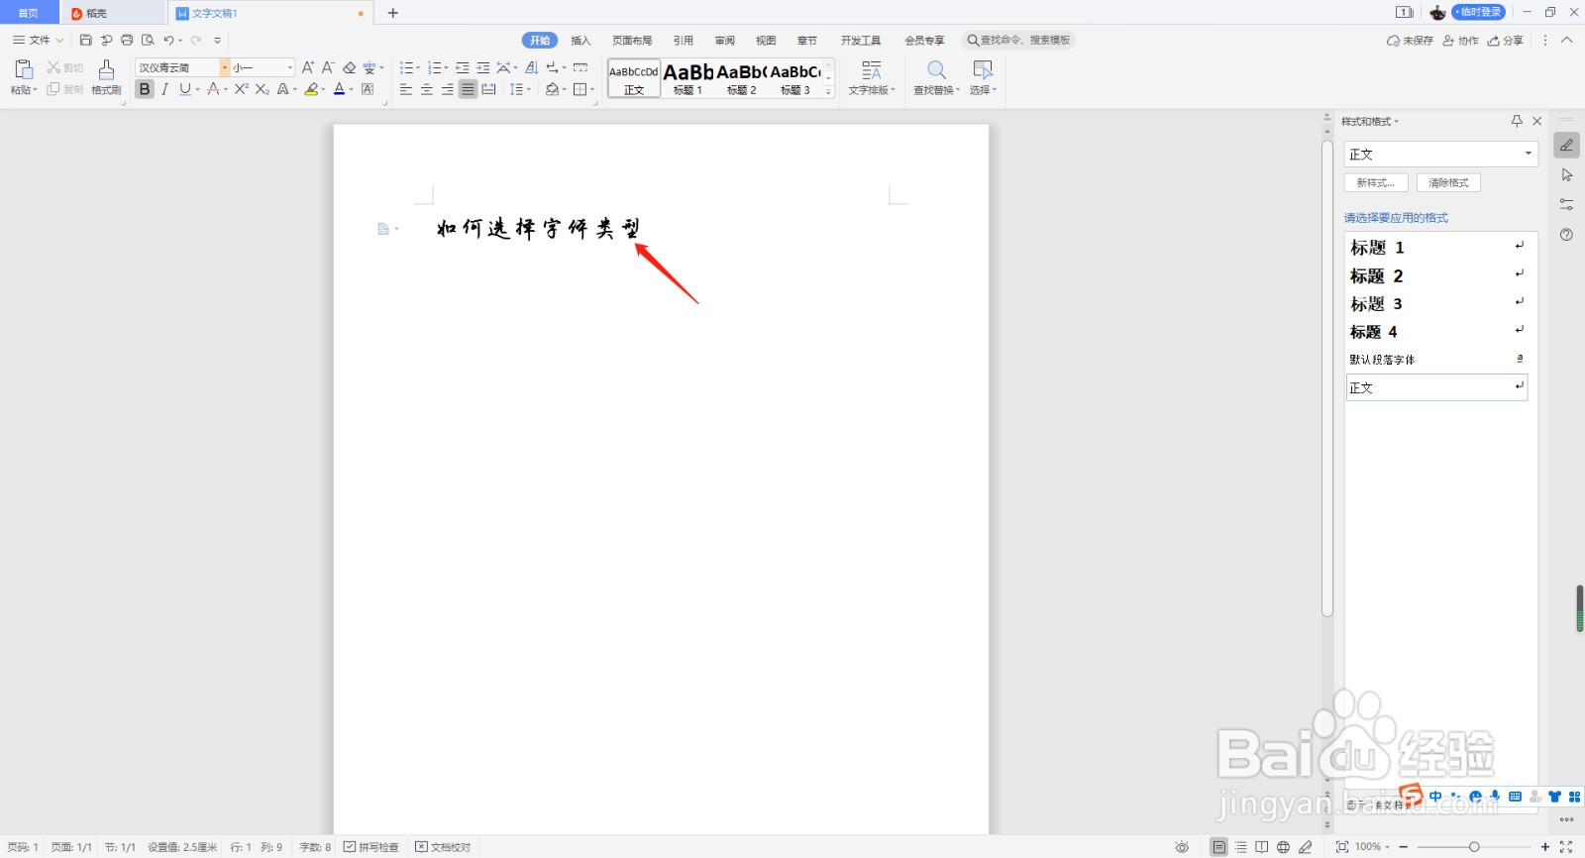Viewport: 1585px width, 858px height.
Task: Click the Find and Replace magnifier icon
Action: [x=936, y=69]
